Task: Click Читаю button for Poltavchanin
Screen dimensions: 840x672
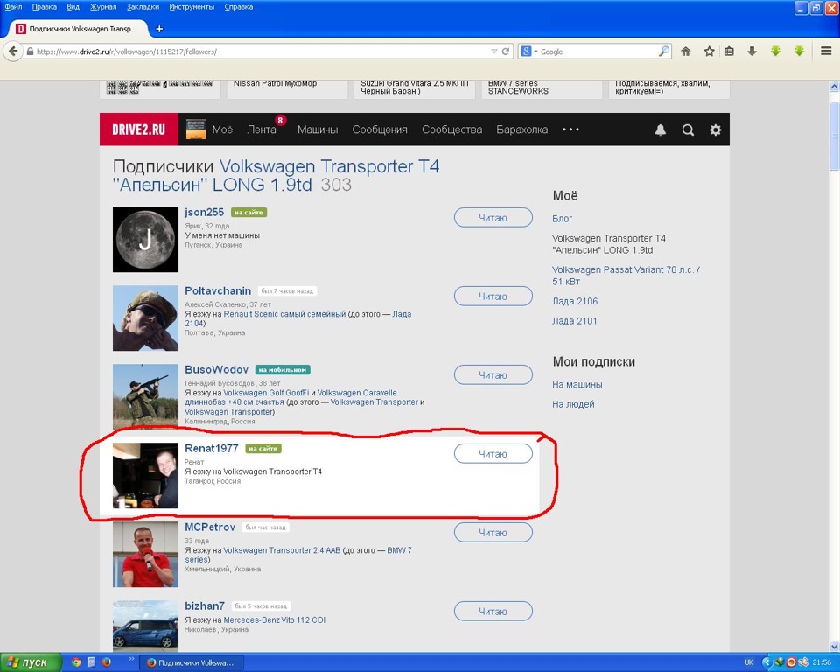Action: point(493,297)
